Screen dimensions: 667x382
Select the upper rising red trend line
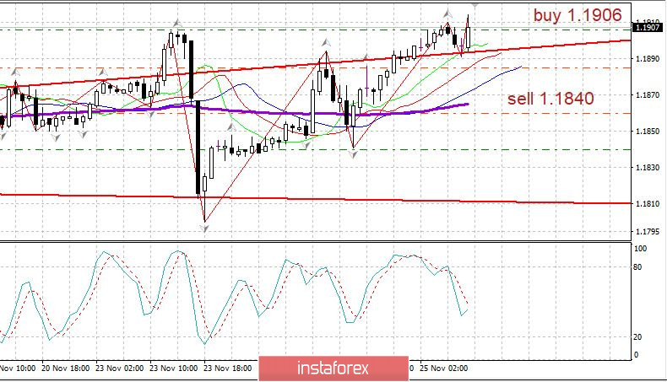click(x=315, y=63)
